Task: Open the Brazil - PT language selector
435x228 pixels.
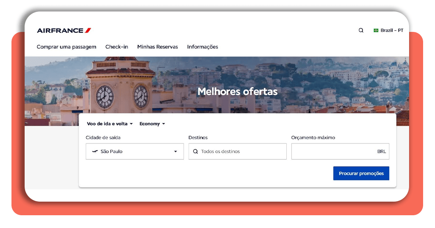Action: (x=388, y=30)
